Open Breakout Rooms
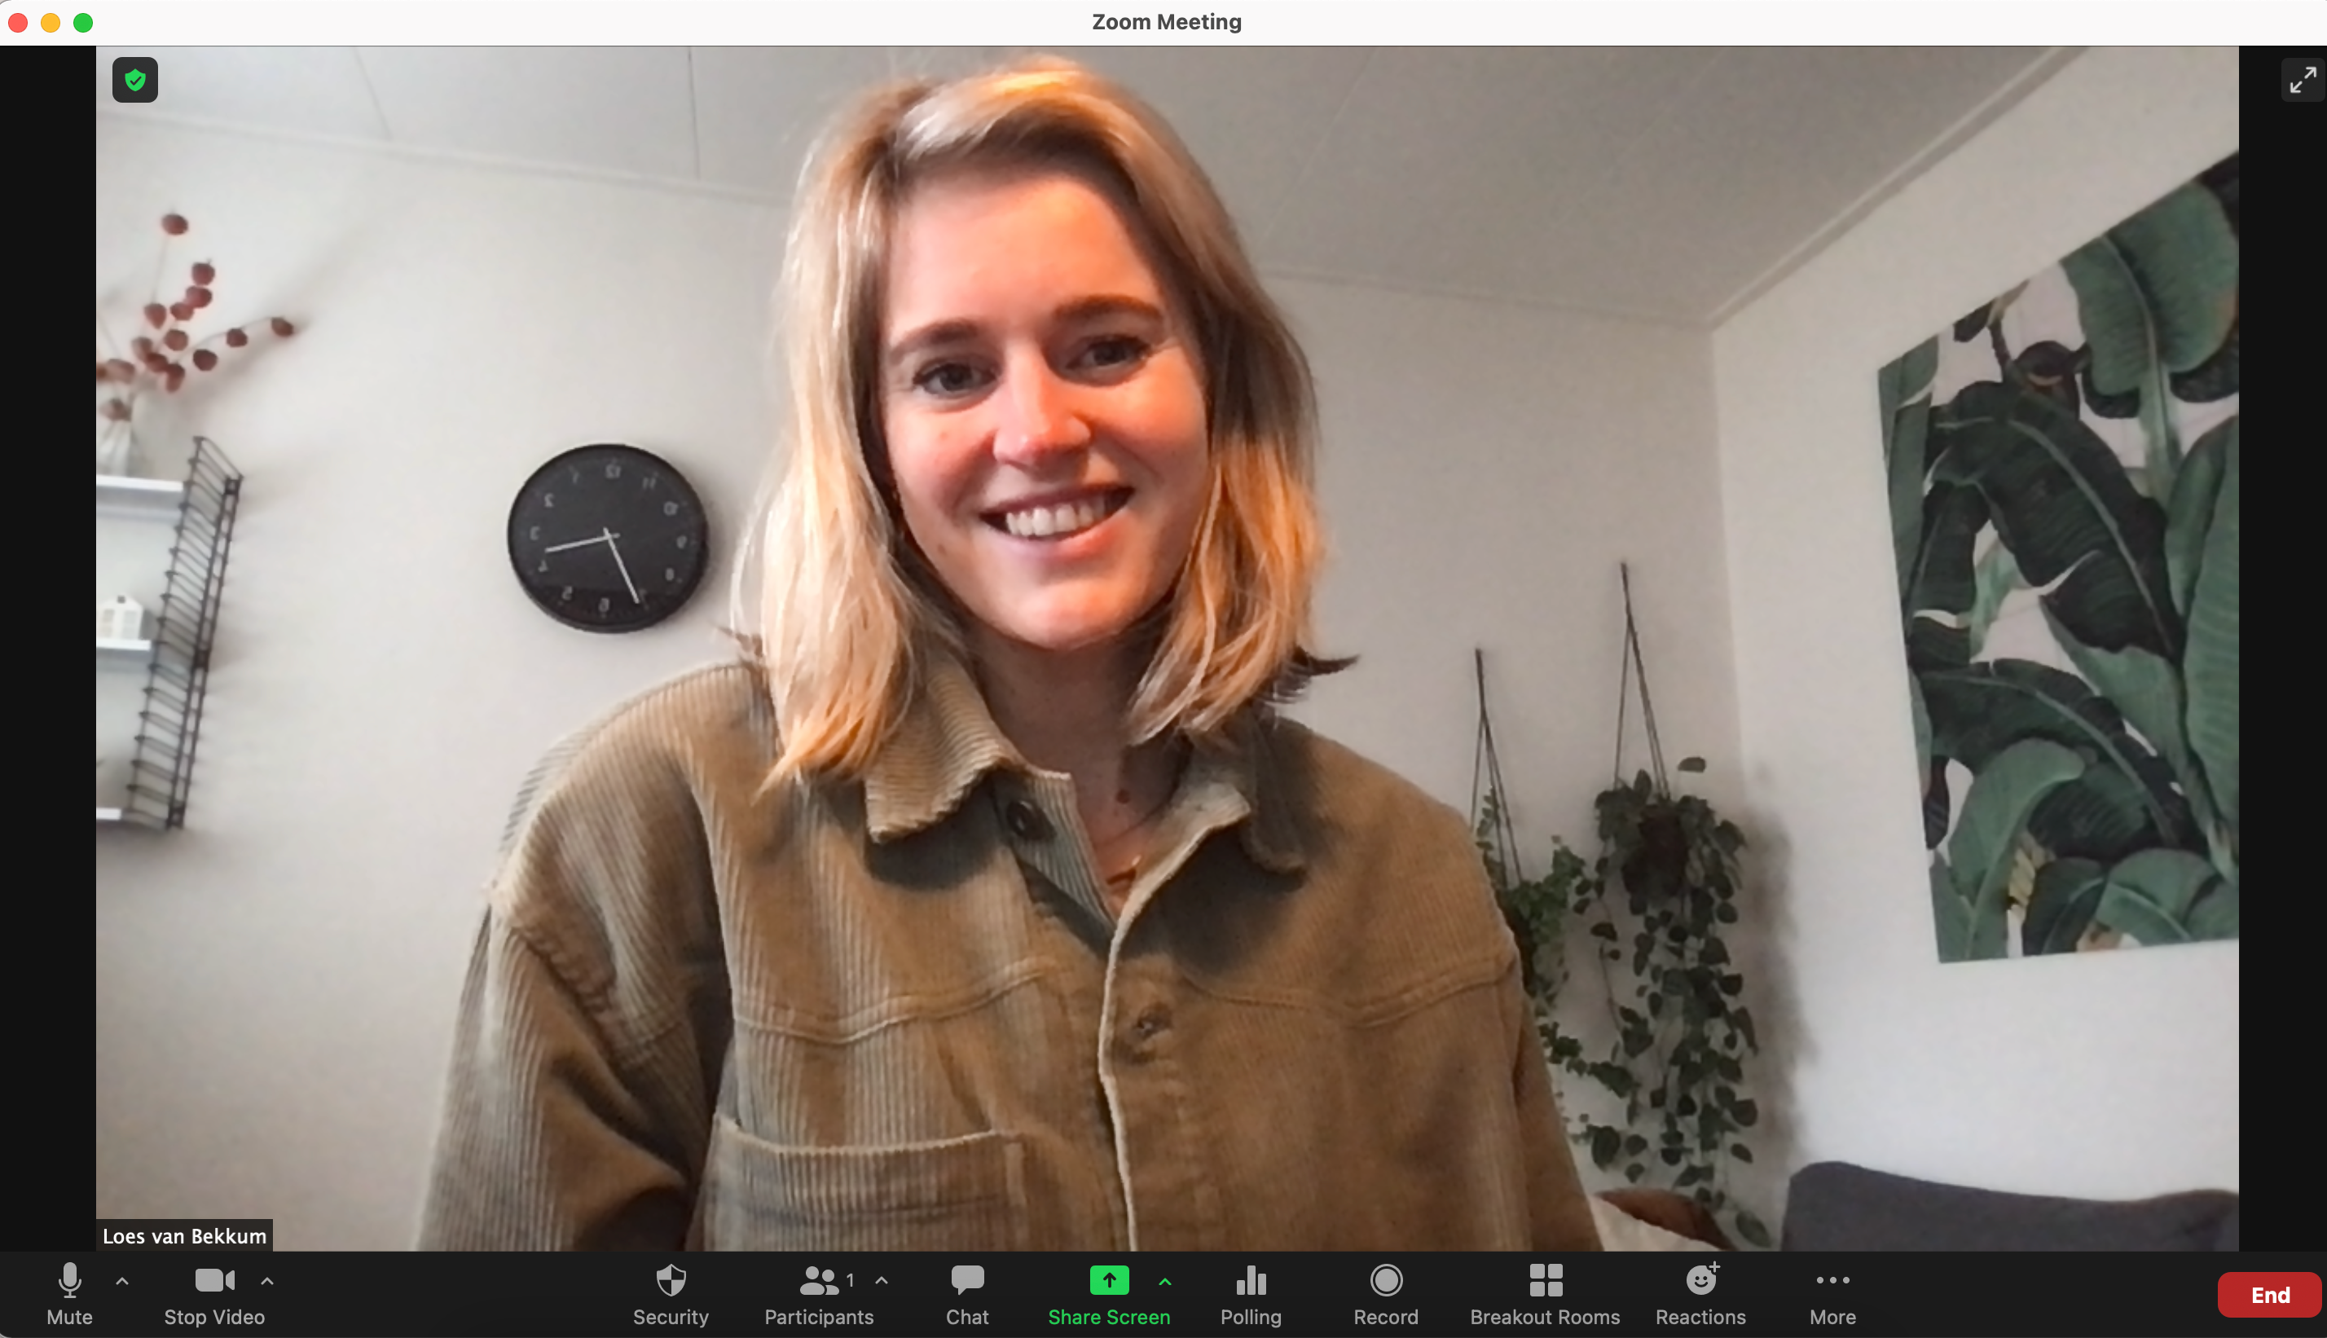The width and height of the screenshot is (2327, 1338). (1545, 1294)
